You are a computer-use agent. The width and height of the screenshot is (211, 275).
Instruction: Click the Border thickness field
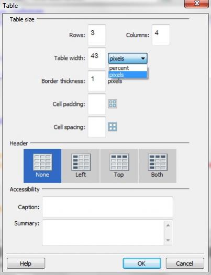[97, 81]
